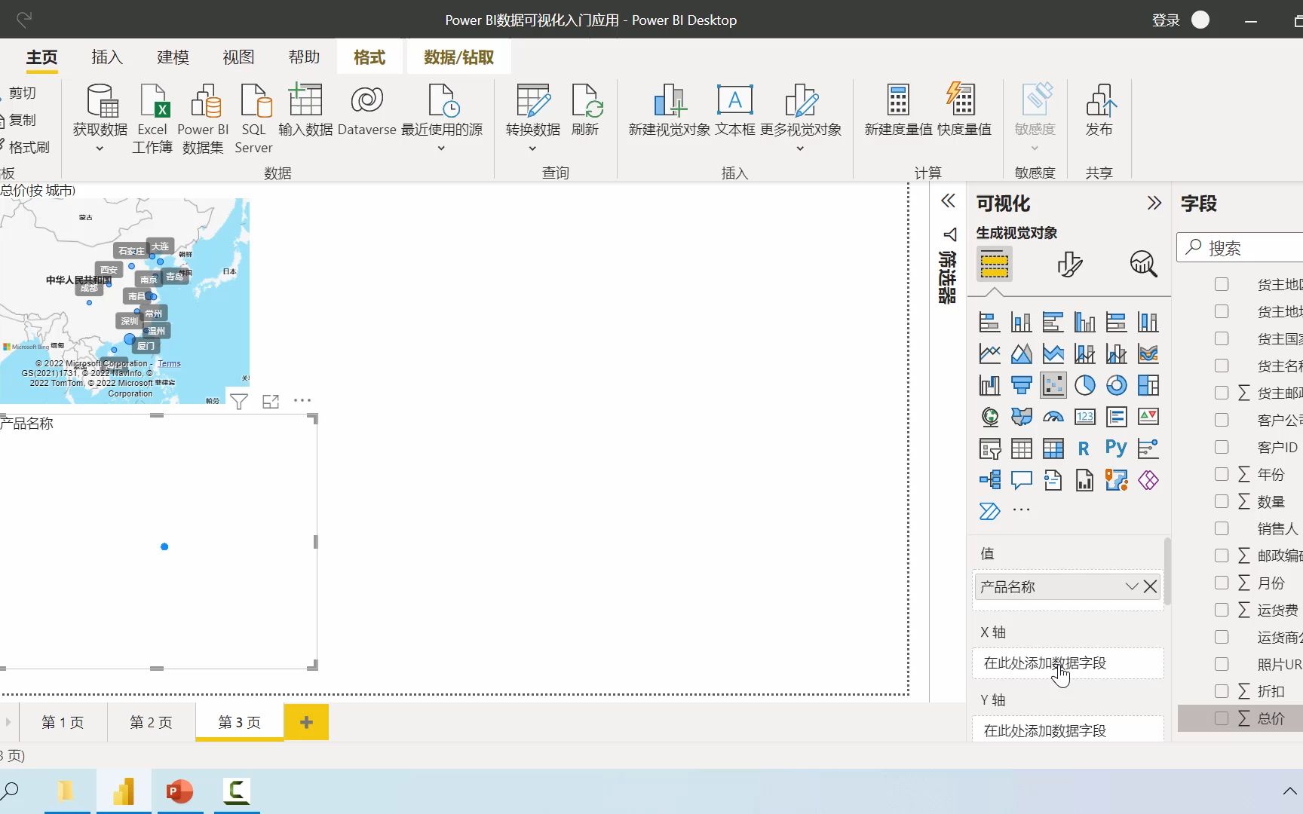Click 新建度量值 button
The width and height of the screenshot is (1303, 814).
click(x=898, y=111)
